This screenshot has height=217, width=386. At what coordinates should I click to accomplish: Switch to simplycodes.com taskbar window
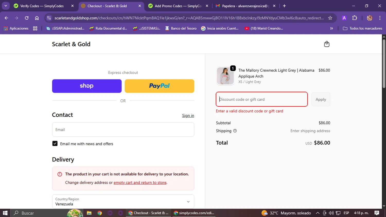pos(194,213)
